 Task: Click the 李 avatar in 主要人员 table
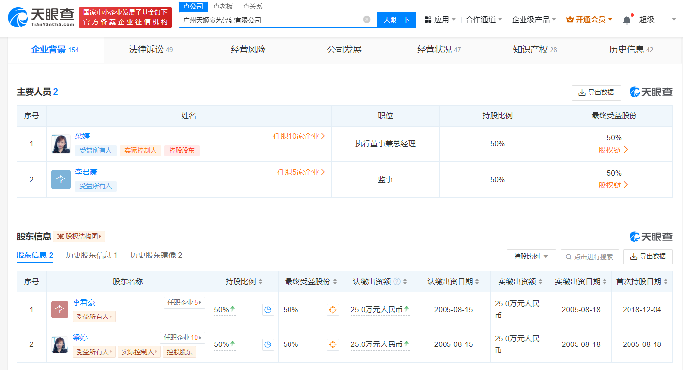[x=61, y=180]
